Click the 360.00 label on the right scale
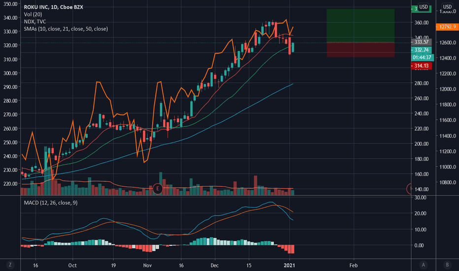 pyautogui.click(x=422, y=23)
